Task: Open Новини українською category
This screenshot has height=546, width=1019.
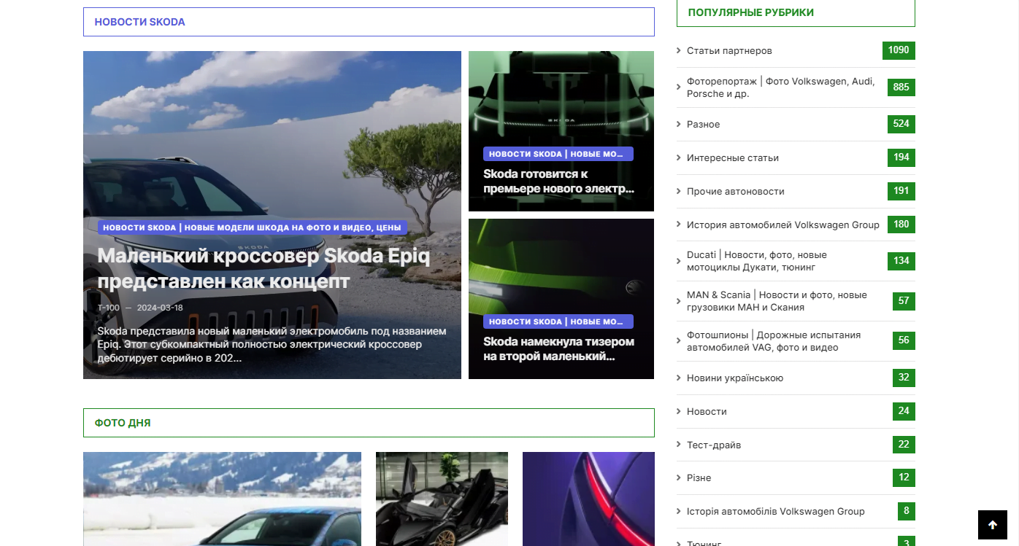Action: [735, 378]
